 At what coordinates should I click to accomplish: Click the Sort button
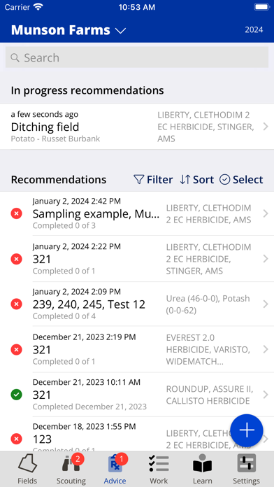[x=196, y=180]
